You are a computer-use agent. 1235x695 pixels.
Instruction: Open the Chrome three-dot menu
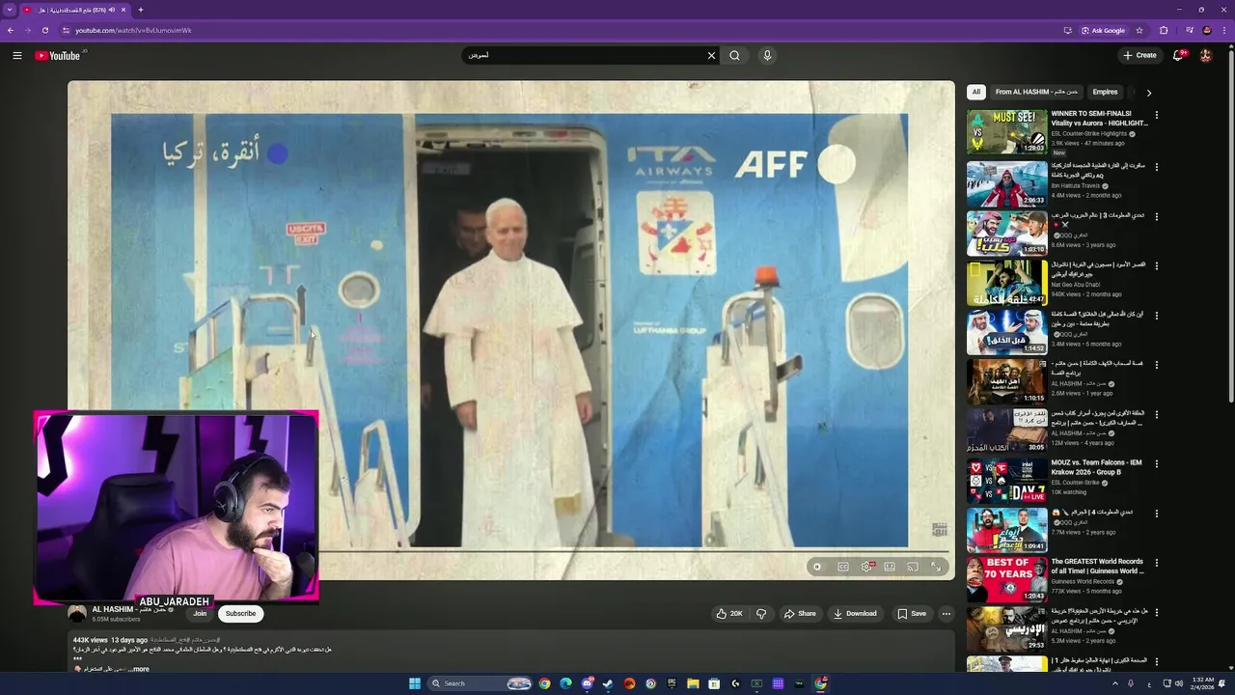click(1225, 30)
